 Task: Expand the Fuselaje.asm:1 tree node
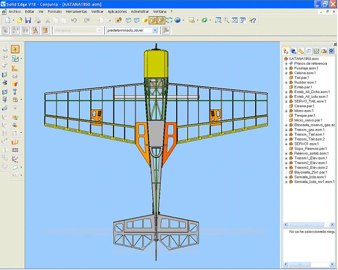286,68
